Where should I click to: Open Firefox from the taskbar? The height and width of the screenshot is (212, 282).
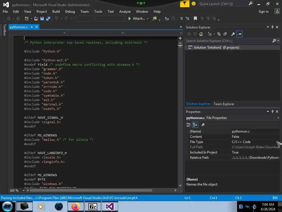coord(75,206)
